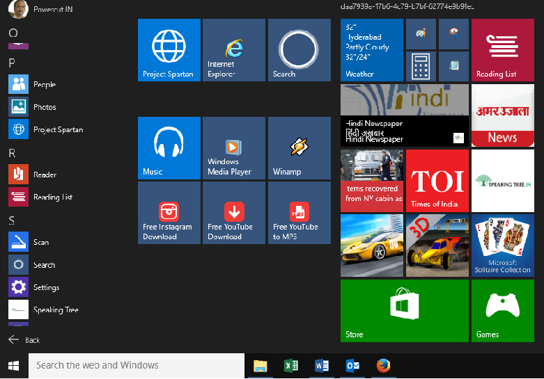Open File Explorer from the taskbar
544x379 pixels.
point(261,366)
